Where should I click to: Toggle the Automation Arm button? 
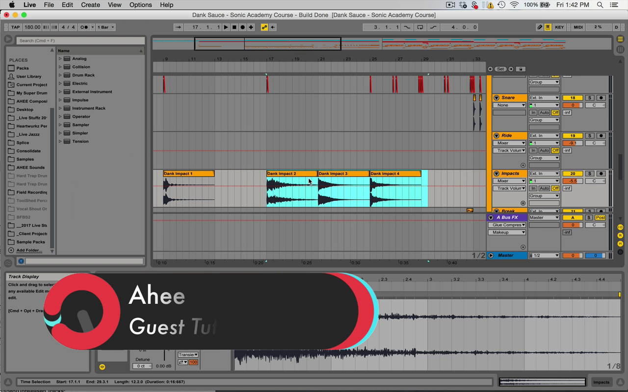(x=264, y=27)
